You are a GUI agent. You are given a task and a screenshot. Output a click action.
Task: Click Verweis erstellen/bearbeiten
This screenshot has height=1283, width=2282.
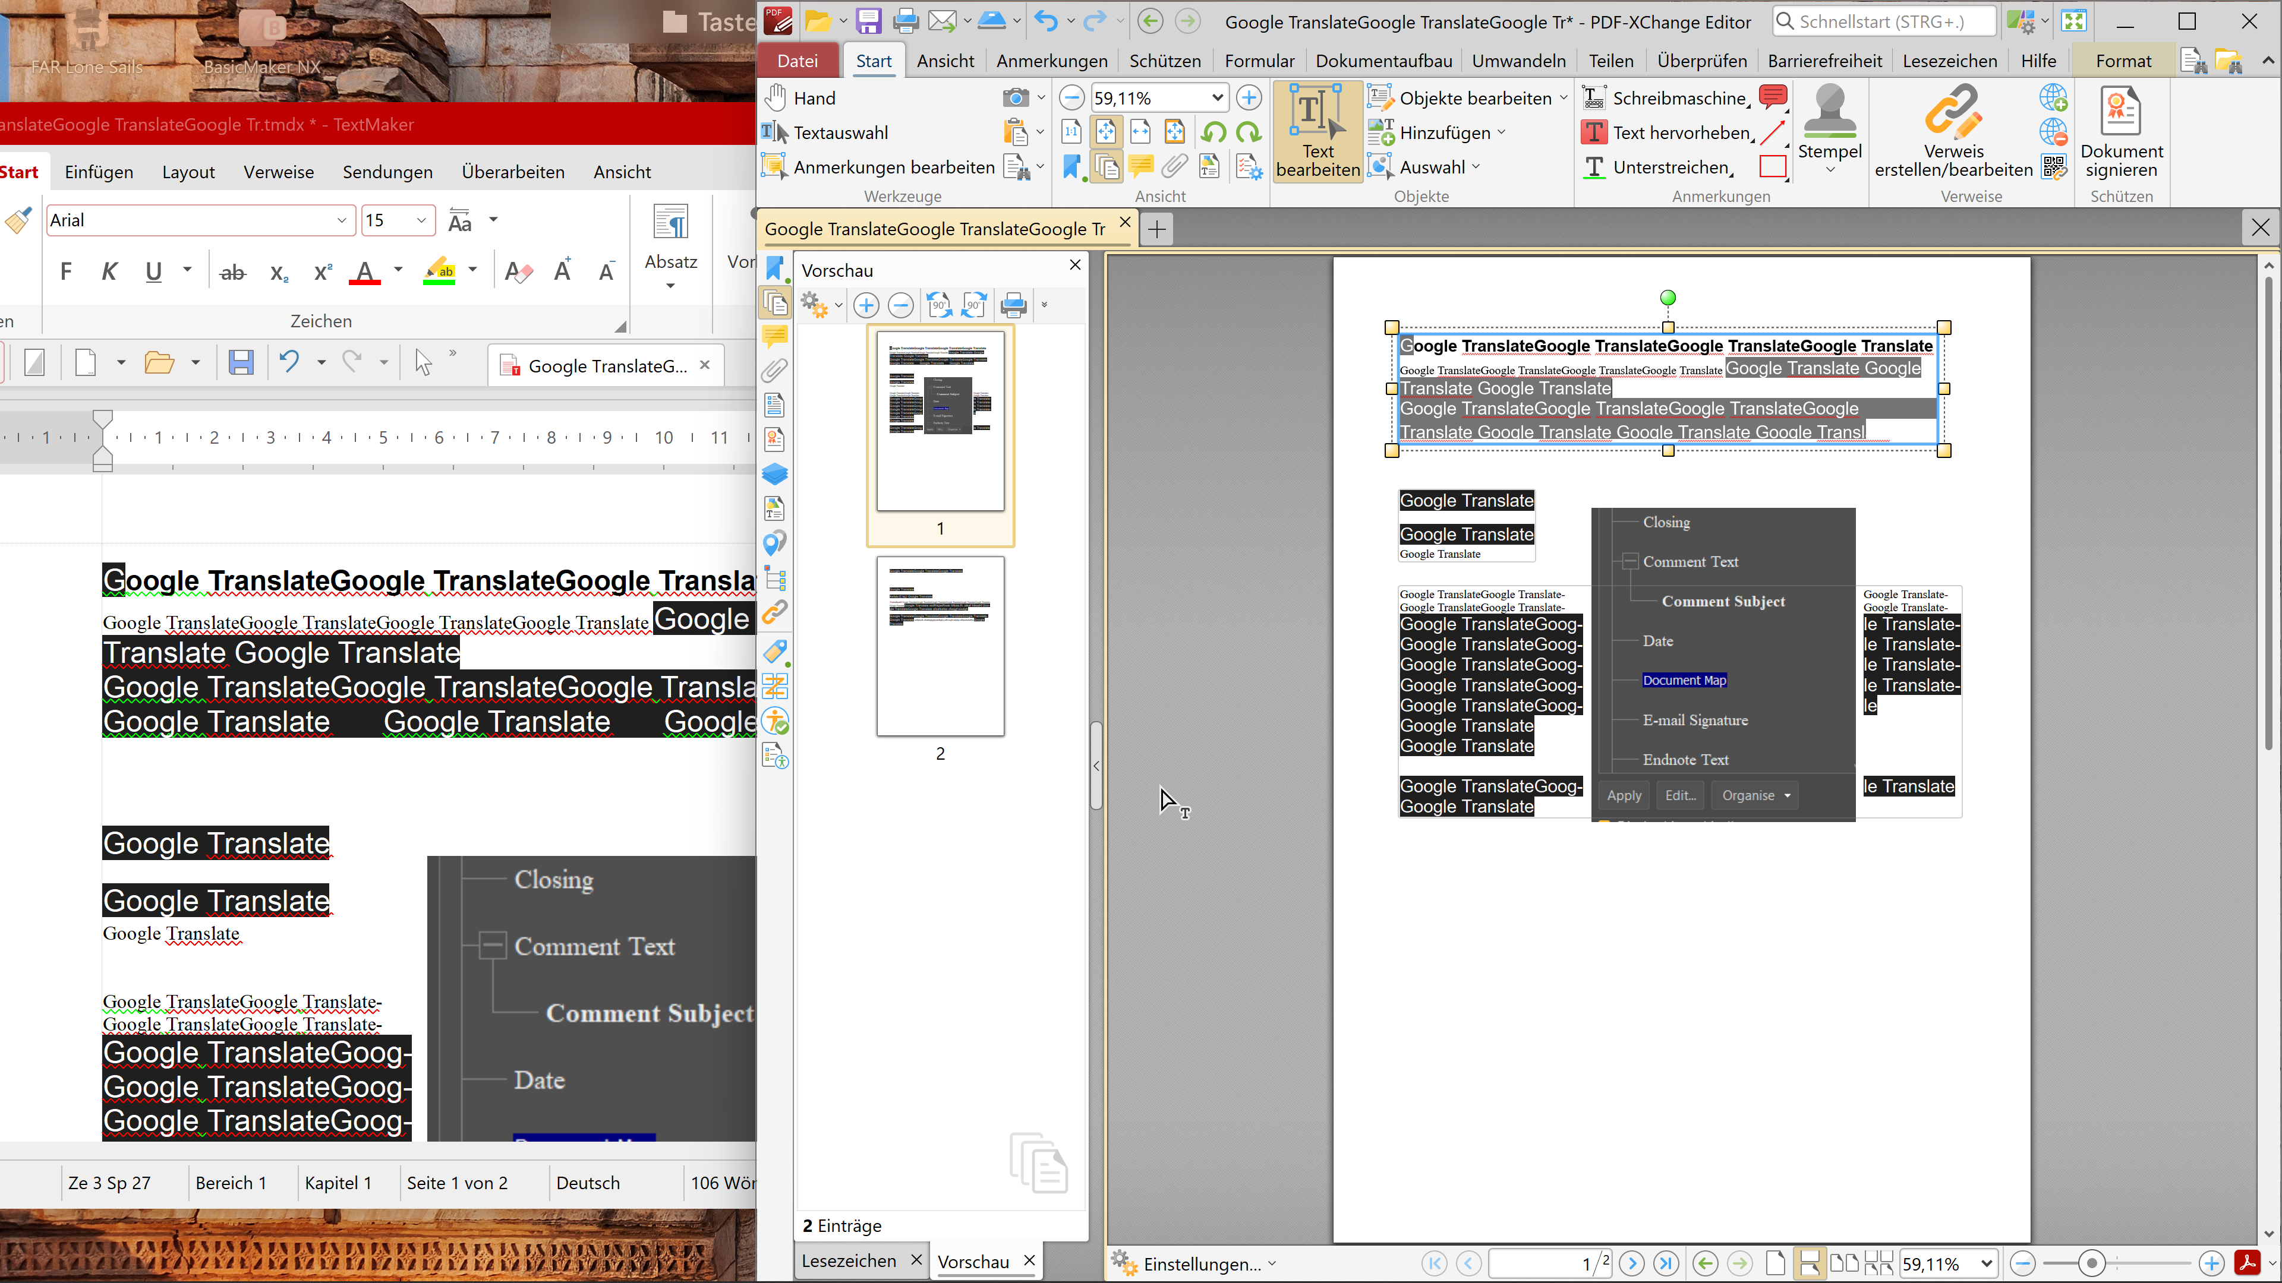[x=1953, y=132]
